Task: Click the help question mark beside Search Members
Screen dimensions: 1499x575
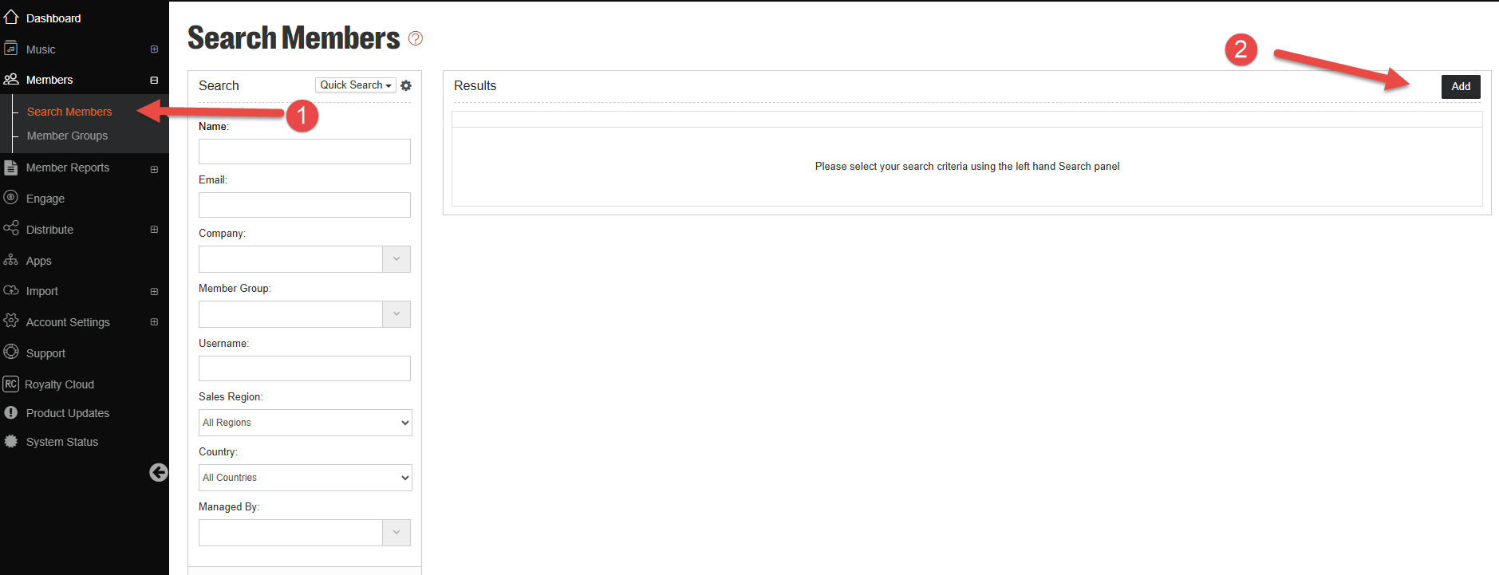Action: click(x=416, y=38)
